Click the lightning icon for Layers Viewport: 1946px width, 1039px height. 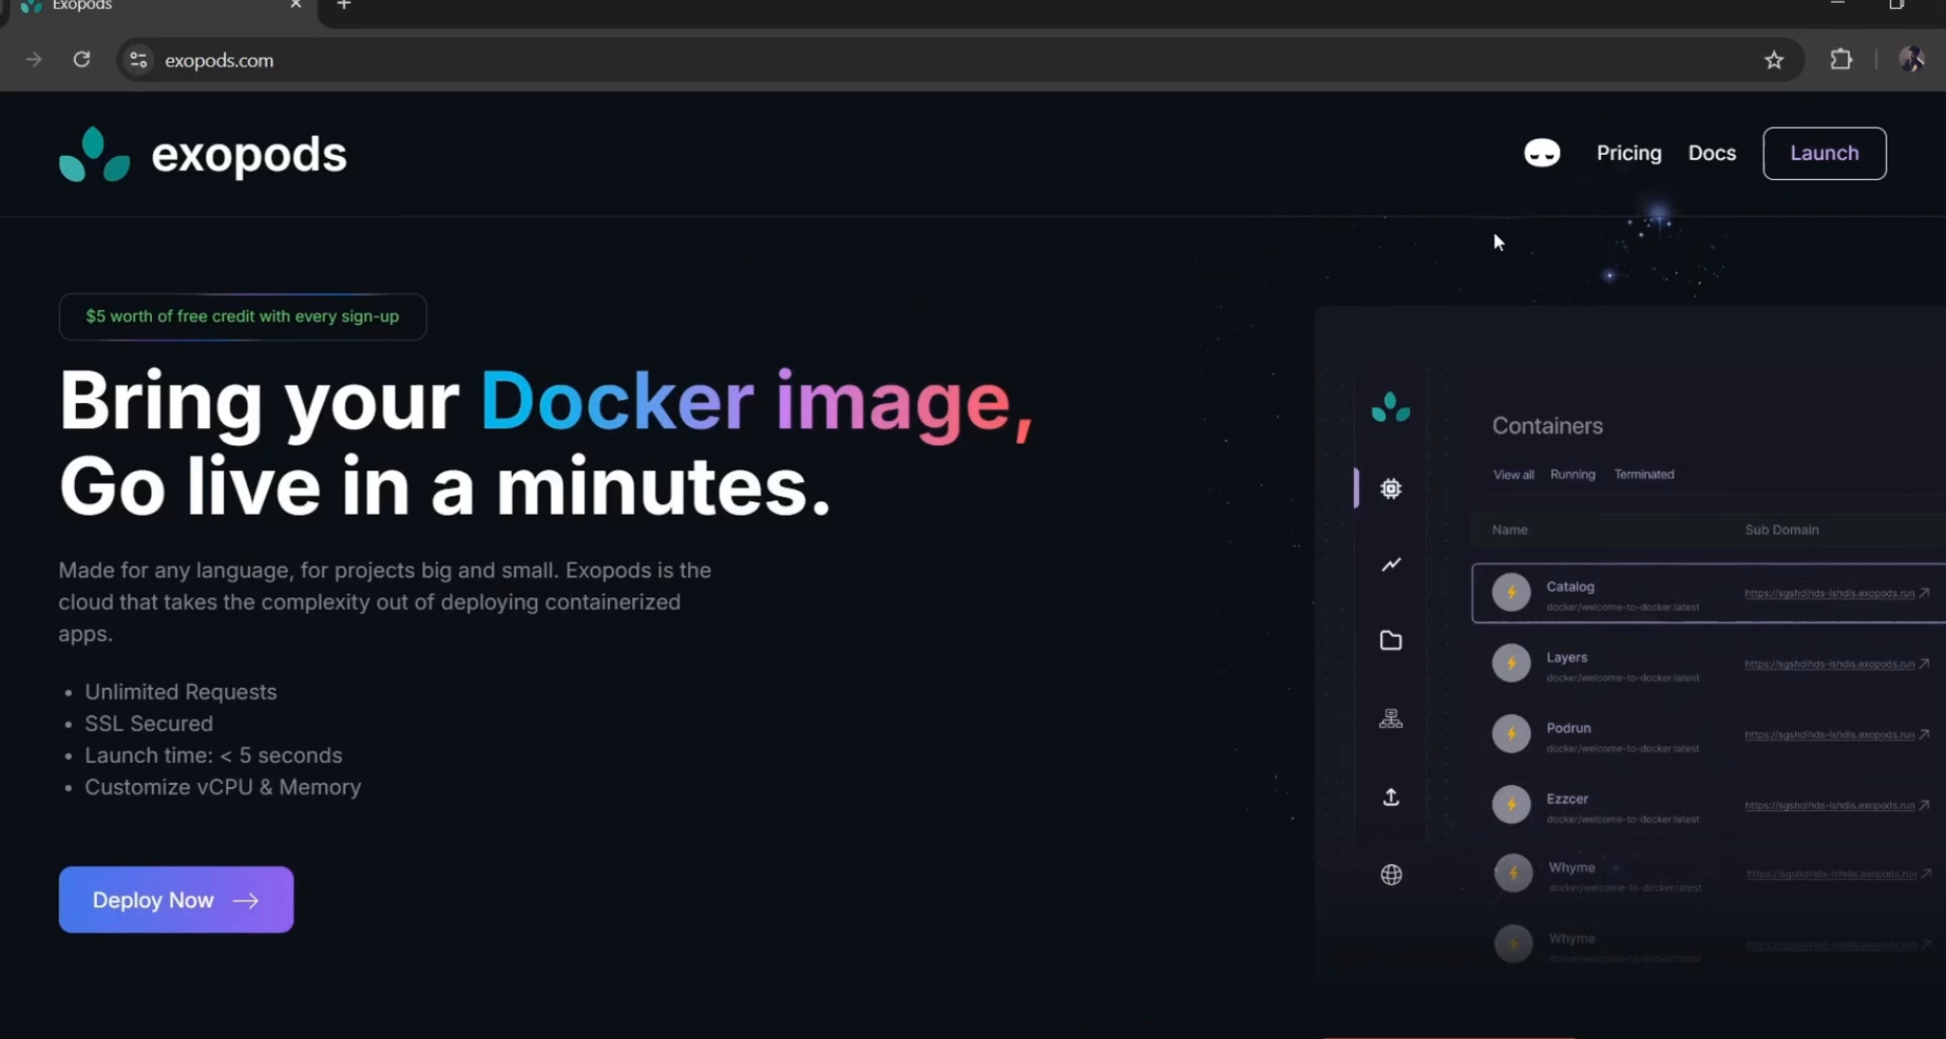1511,663
